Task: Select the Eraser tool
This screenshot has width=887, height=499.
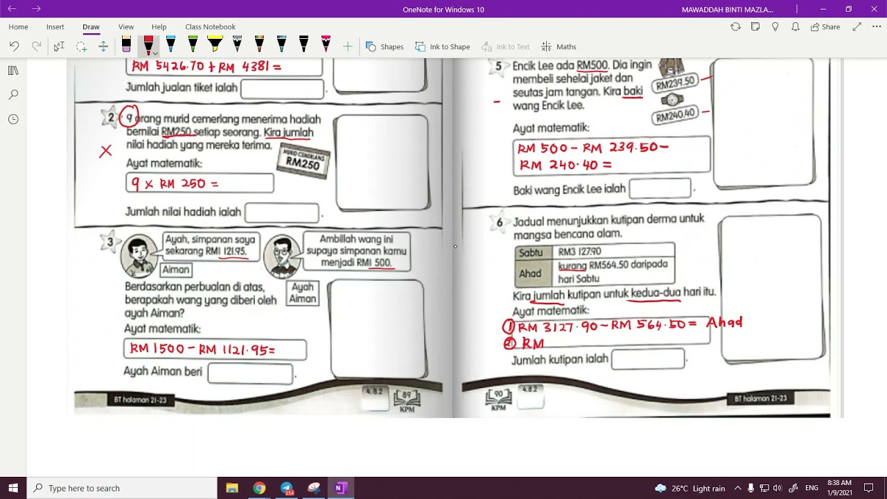Action: pos(126,46)
